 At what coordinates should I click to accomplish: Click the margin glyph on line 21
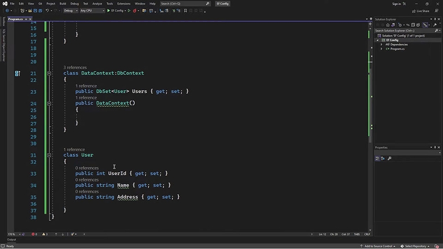pos(18,74)
